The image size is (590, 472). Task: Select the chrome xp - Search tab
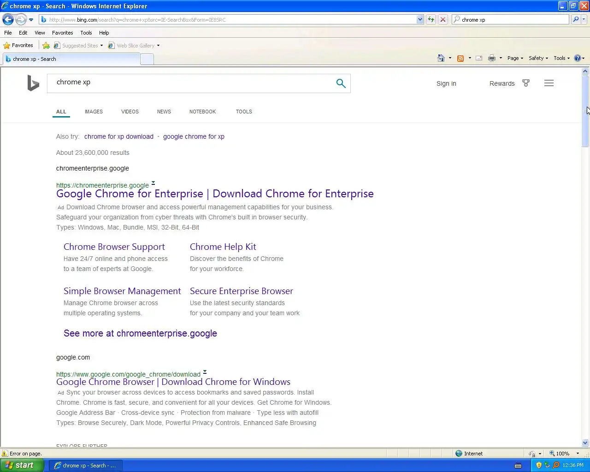click(x=71, y=59)
